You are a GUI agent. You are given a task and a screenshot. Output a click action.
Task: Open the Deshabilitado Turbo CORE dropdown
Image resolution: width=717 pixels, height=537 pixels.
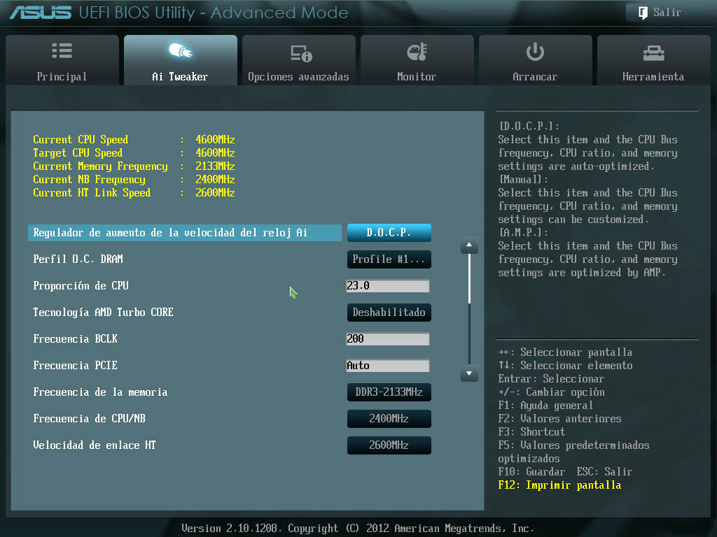point(389,313)
